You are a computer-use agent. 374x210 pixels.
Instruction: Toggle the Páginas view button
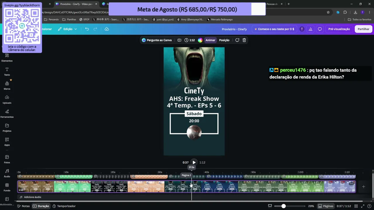click(325, 206)
